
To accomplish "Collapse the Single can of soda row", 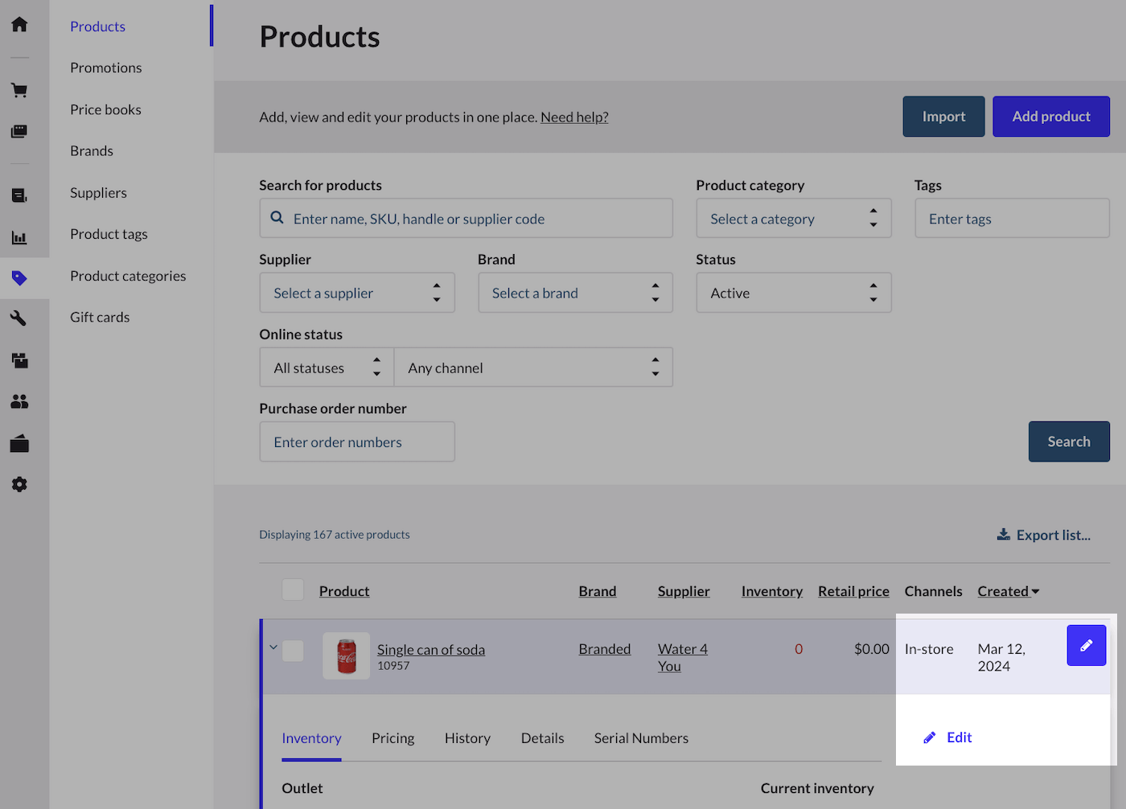I will pyautogui.click(x=273, y=647).
